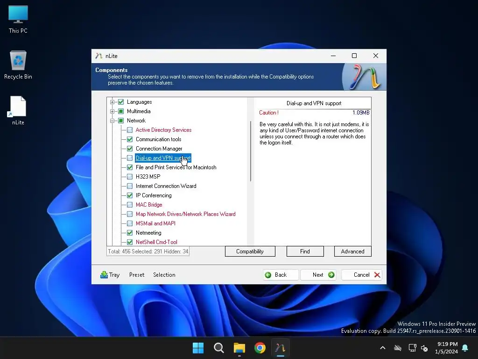Select MAC Bridge label
The height and width of the screenshot is (359, 478).
click(x=149, y=205)
